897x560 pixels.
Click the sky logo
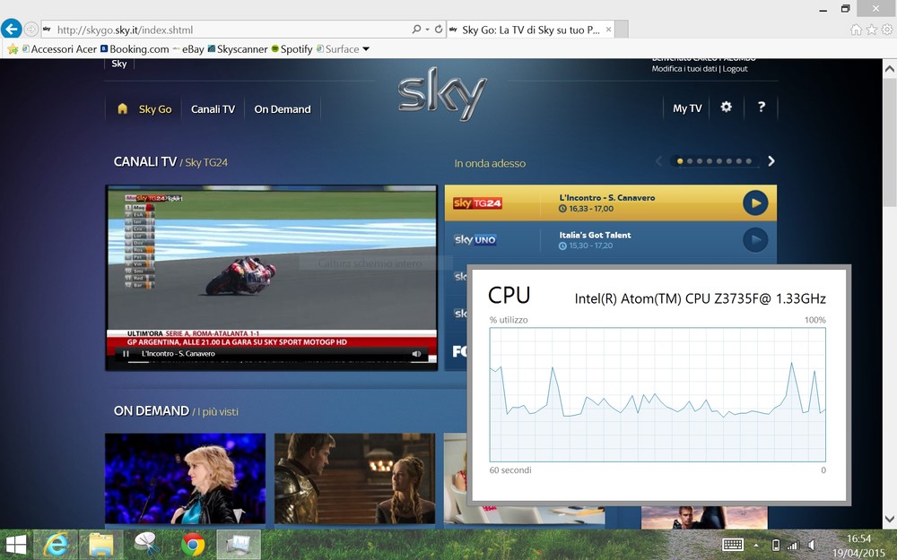click(x=442, y=93)
